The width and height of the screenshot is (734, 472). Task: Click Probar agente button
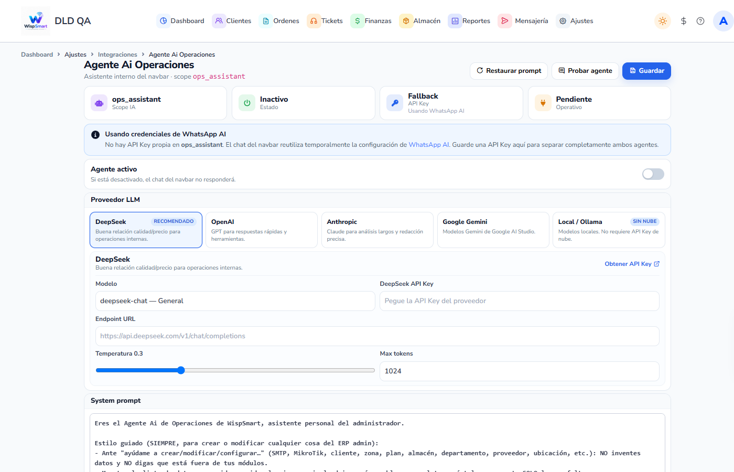[585, 71]
